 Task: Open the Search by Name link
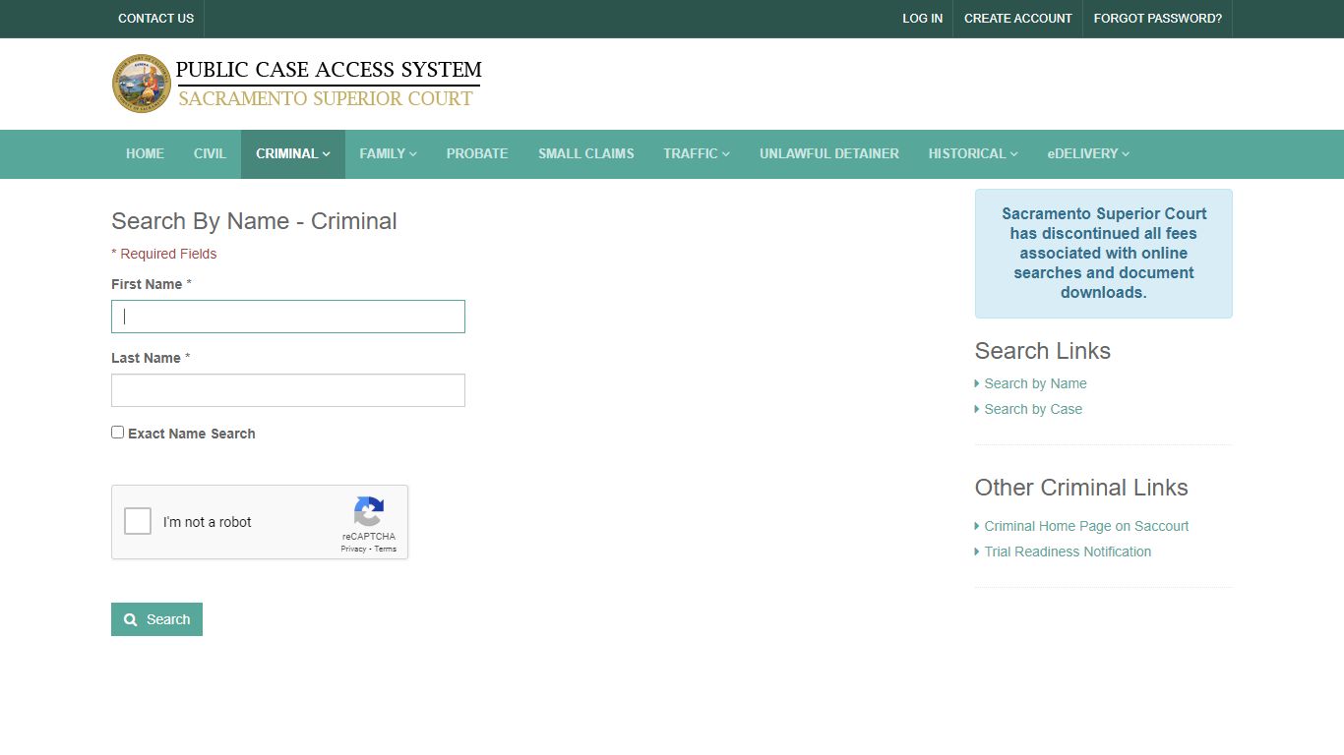[1035, 383]
